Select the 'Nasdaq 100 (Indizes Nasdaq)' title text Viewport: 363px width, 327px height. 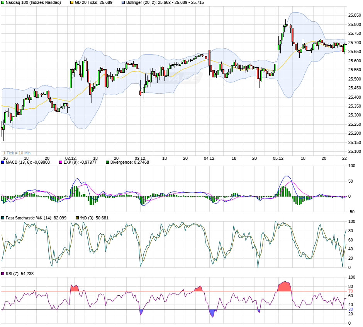coord(33,3)
